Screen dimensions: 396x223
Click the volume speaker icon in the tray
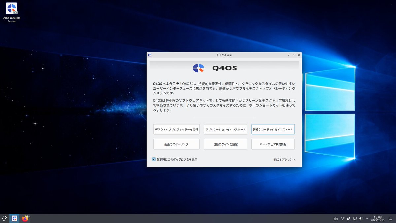(361, 218)
